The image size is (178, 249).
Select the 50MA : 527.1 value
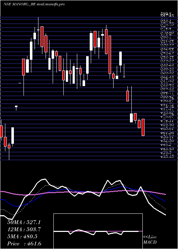point(24,222)
